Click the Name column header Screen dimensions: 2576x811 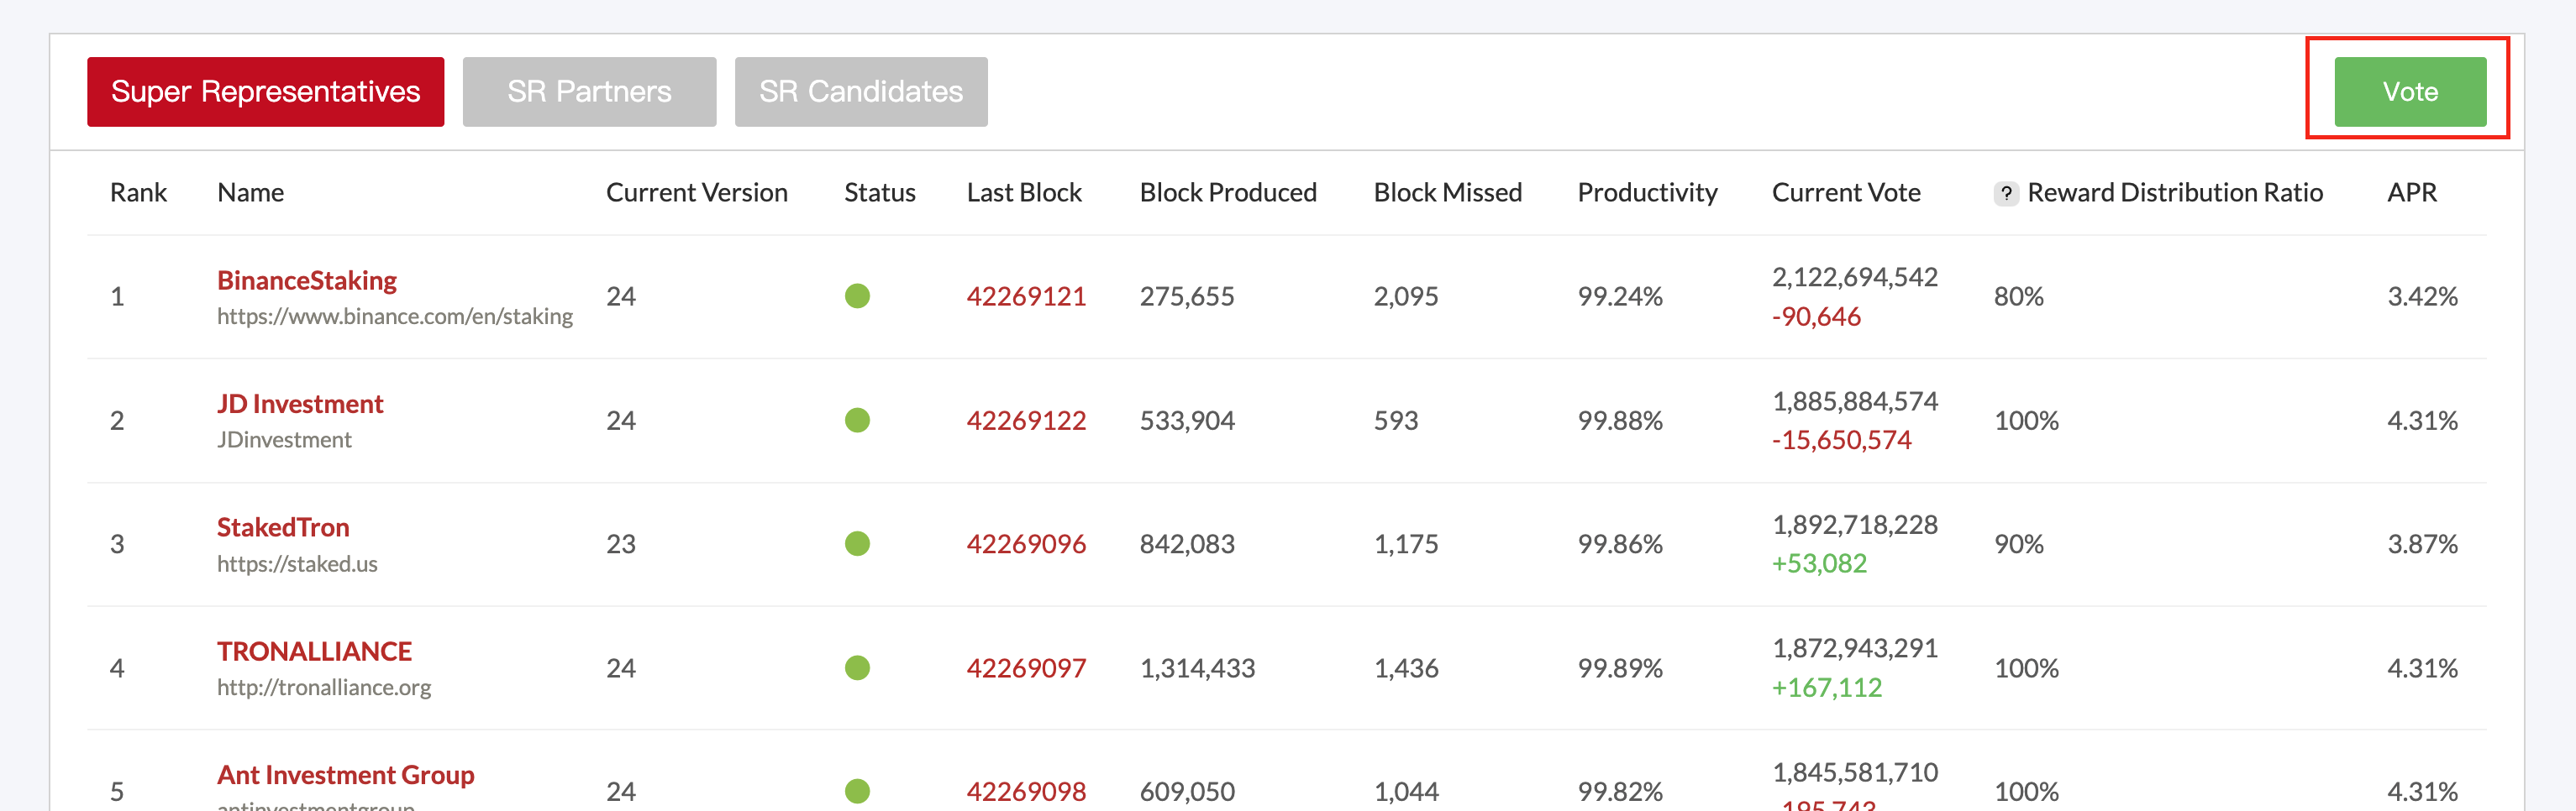pyautogui.click(x=250, y=193)
